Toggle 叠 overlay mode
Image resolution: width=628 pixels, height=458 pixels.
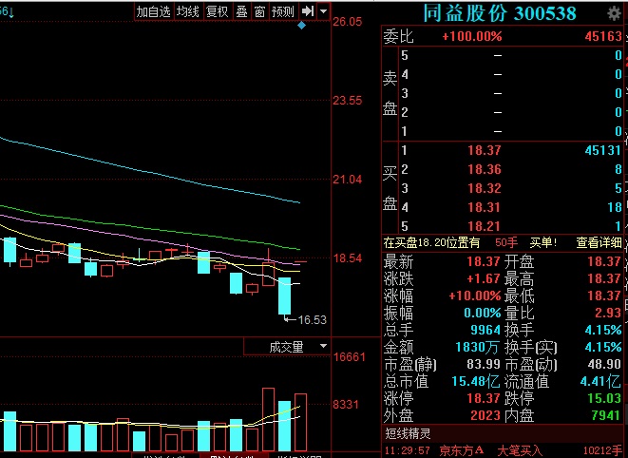coord(240,11)
